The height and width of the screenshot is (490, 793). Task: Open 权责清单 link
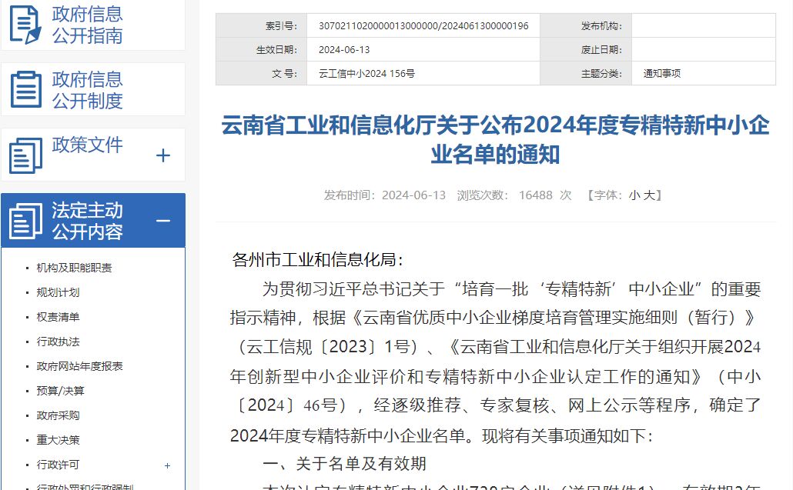[59, 317]
